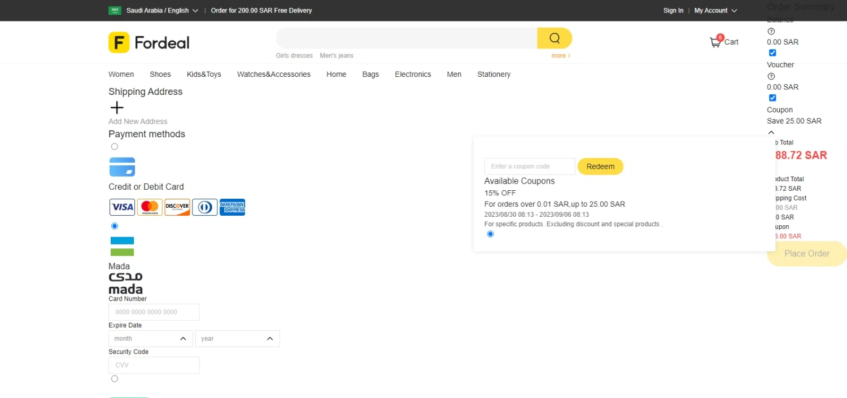
Task: Open the Electronics category
Action: (413, 74)
